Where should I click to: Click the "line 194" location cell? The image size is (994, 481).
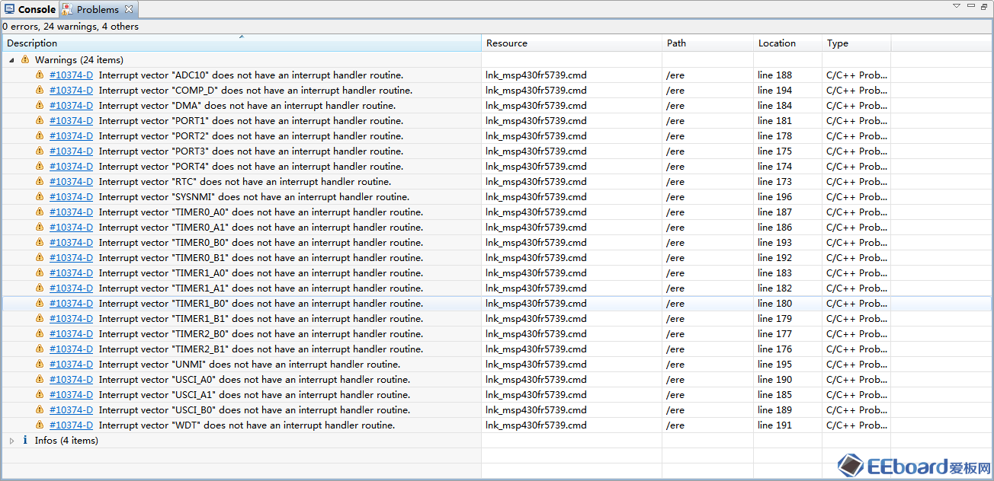(774, 90)
